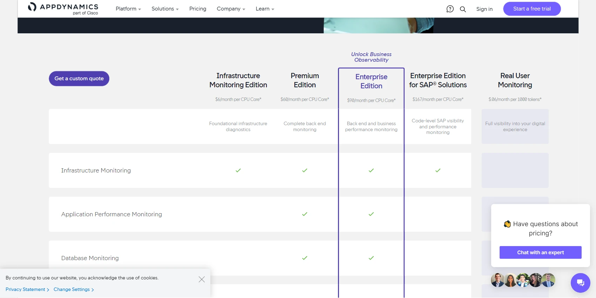Click Unlock Business Observability label

[x=371, y=57]
